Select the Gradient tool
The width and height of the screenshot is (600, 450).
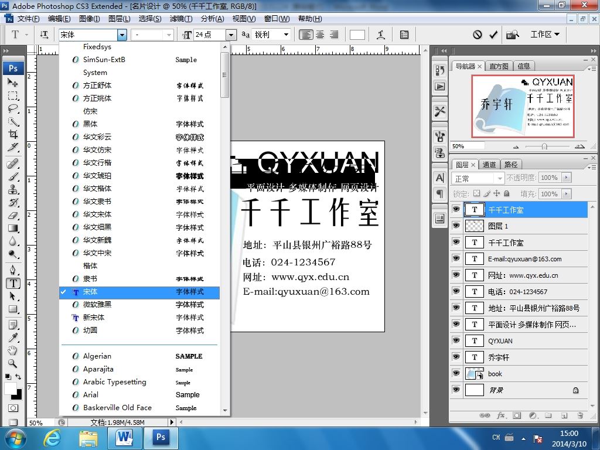pyautogui.click(x=13, y=229)
